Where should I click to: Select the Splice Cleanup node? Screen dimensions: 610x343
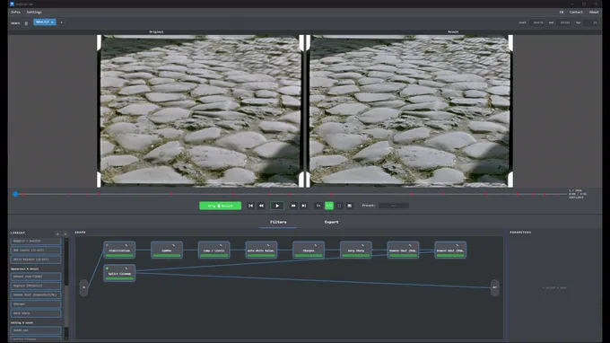click(x=119, y=273)
